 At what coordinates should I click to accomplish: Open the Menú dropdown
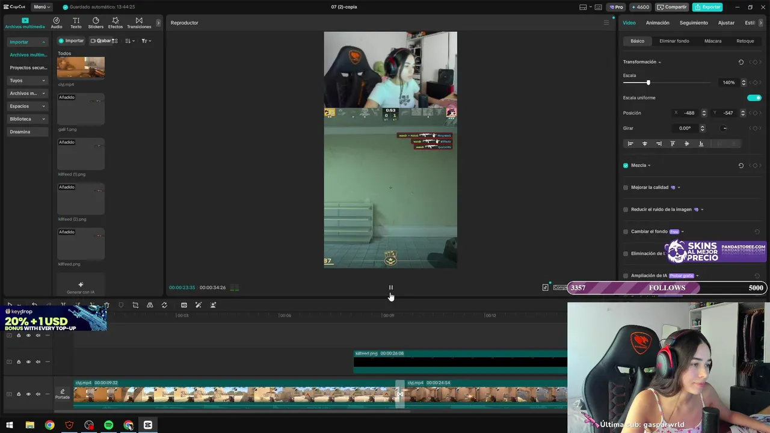[42, 7]
